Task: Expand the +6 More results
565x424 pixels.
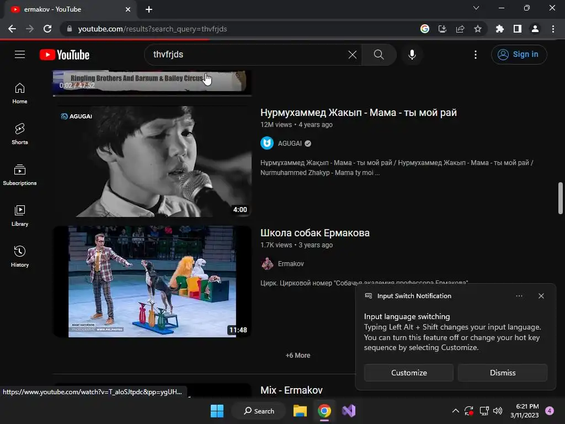Action: (x=297, y=356)
